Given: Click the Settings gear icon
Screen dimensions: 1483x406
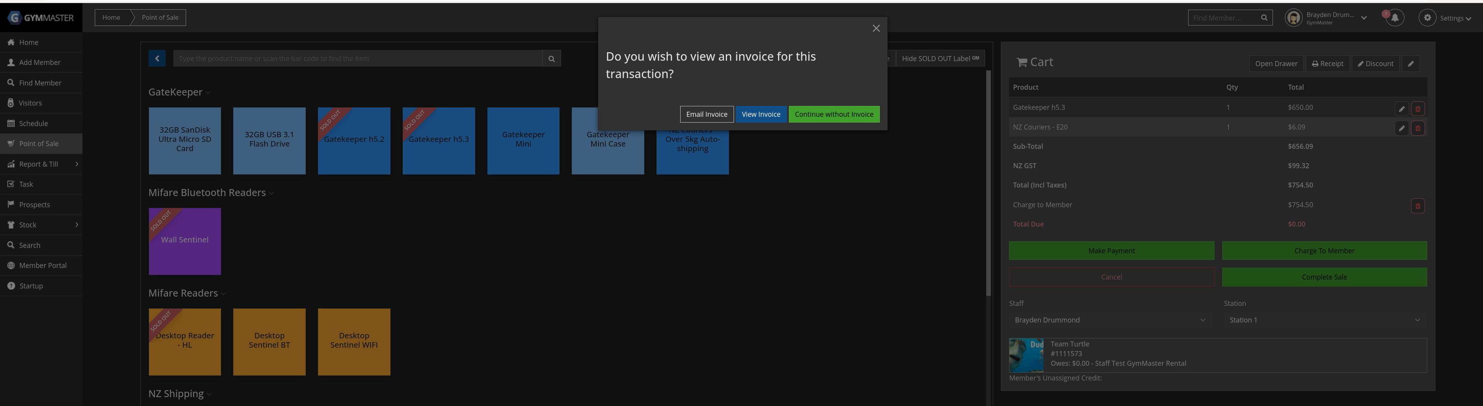Looking at the screenshot, I should tap(1427, 18).
